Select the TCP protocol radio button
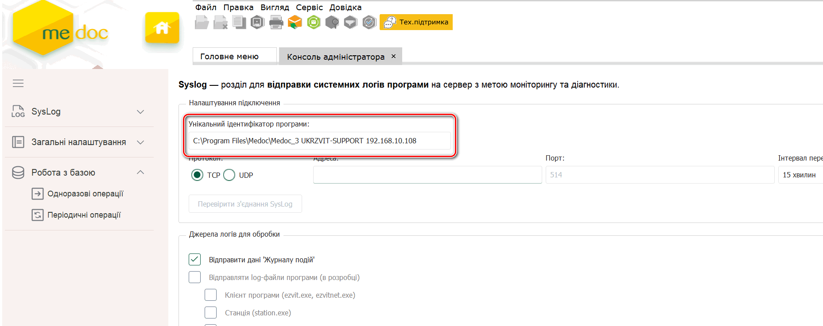This screenshot has width=823, height=326. click(197, 175)
